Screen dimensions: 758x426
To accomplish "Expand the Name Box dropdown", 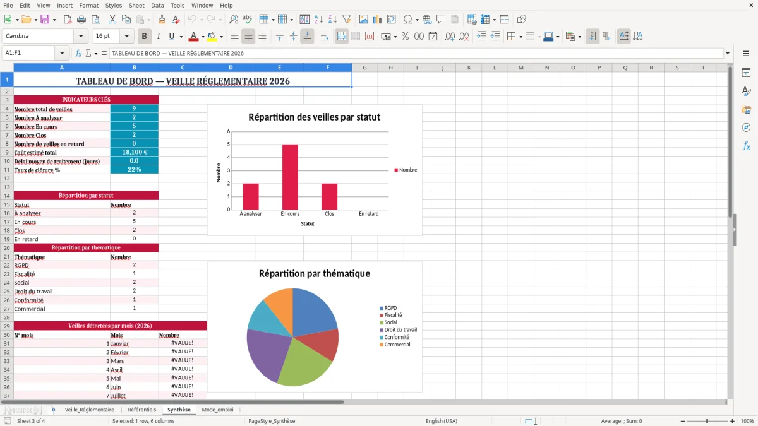I will pyautogui.click(x=62, y=53).
